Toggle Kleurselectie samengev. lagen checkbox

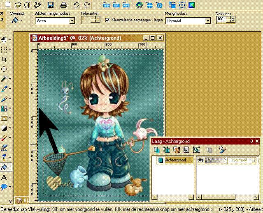(x=107, y=20)
